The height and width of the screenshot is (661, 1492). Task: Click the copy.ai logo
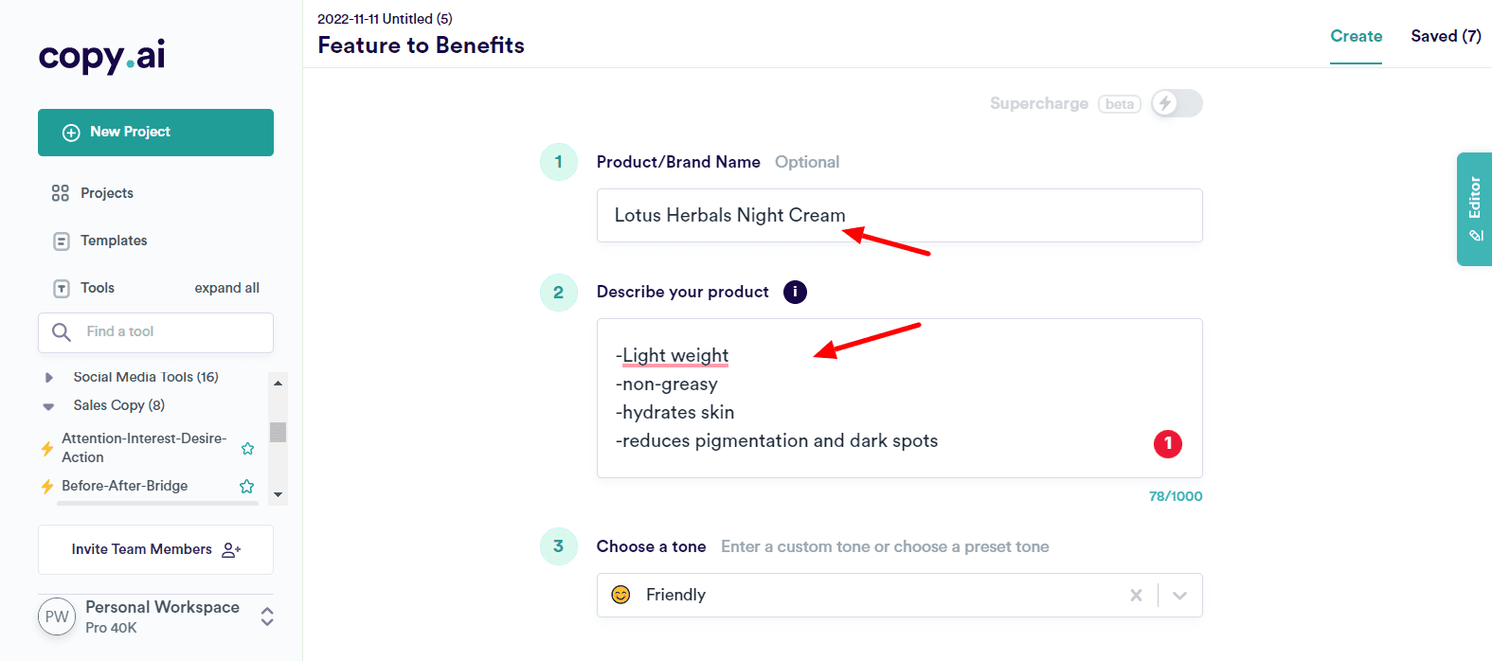point(101,56)
